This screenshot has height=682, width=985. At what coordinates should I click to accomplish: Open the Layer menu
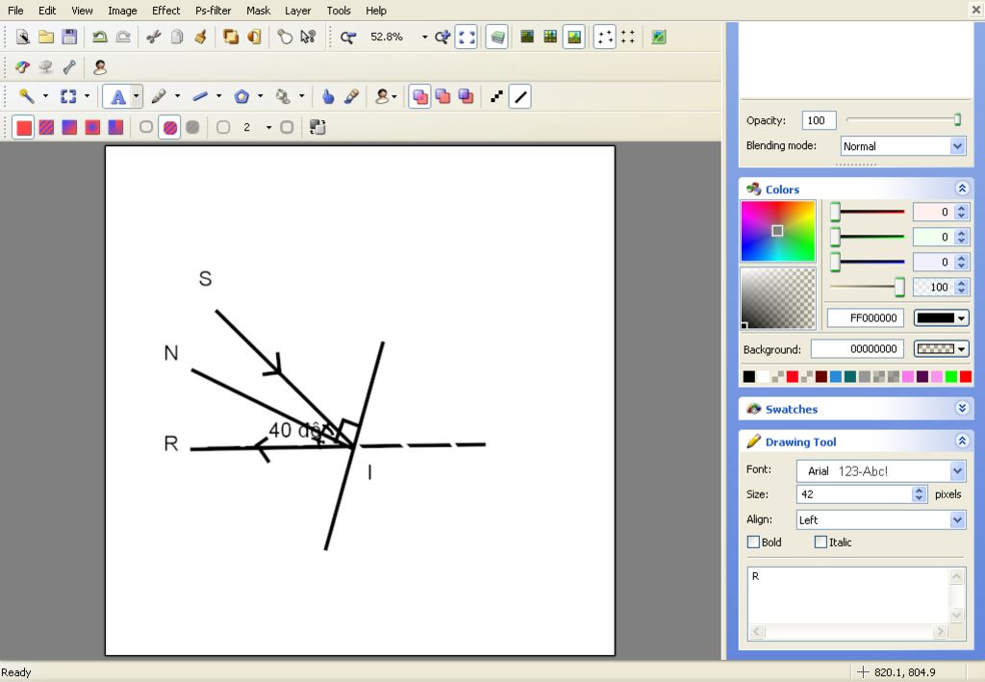(298, 11)
